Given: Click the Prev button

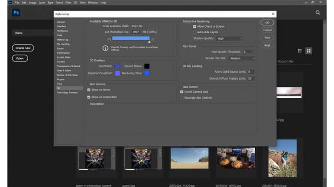Looking at the screenshot, I should pos(267,38).
